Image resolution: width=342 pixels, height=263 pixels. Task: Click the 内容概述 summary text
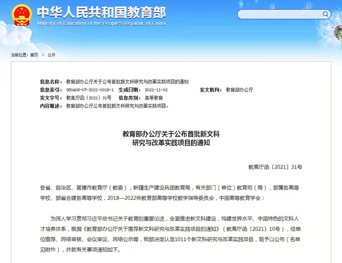tap(117, 105)
